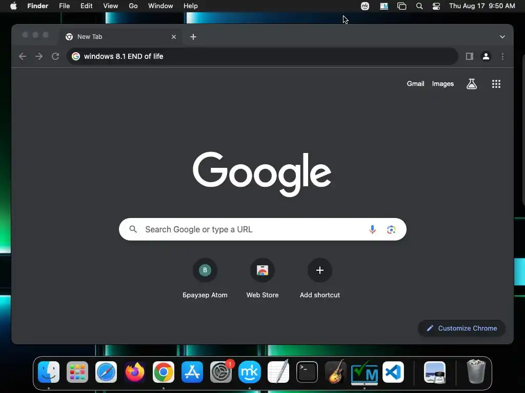Select the New Tab tab
525x393 pixels.
[x=121, y=37]
